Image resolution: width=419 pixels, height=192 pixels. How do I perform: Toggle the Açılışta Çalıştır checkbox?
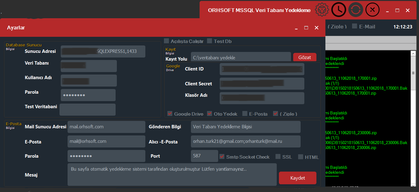coord(166,41)
